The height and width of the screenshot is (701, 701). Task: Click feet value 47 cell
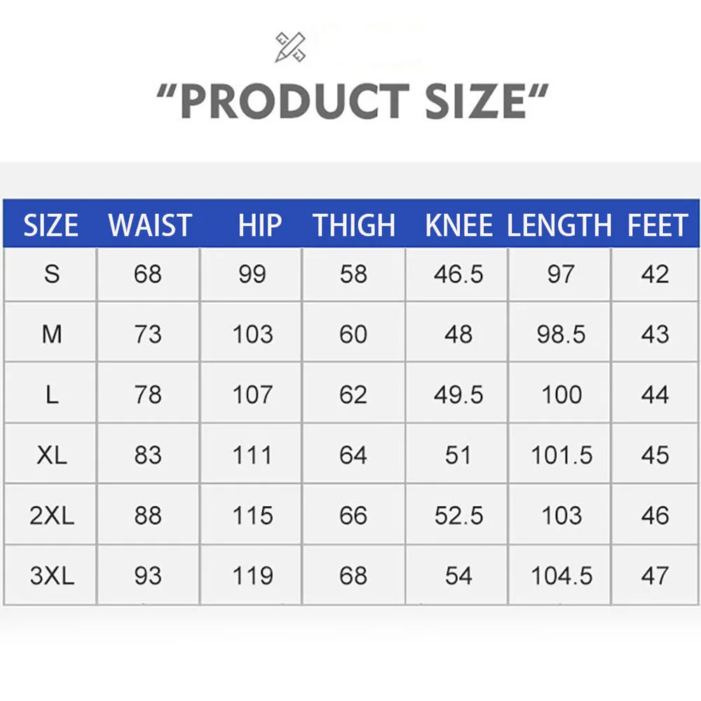tap(655, 576)
